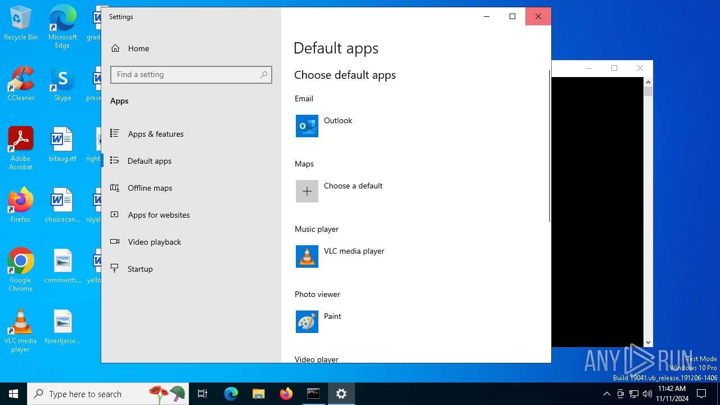Select the Default apps sidebar icon
Screen dimensions: 720x405
(x=115, y=161)
